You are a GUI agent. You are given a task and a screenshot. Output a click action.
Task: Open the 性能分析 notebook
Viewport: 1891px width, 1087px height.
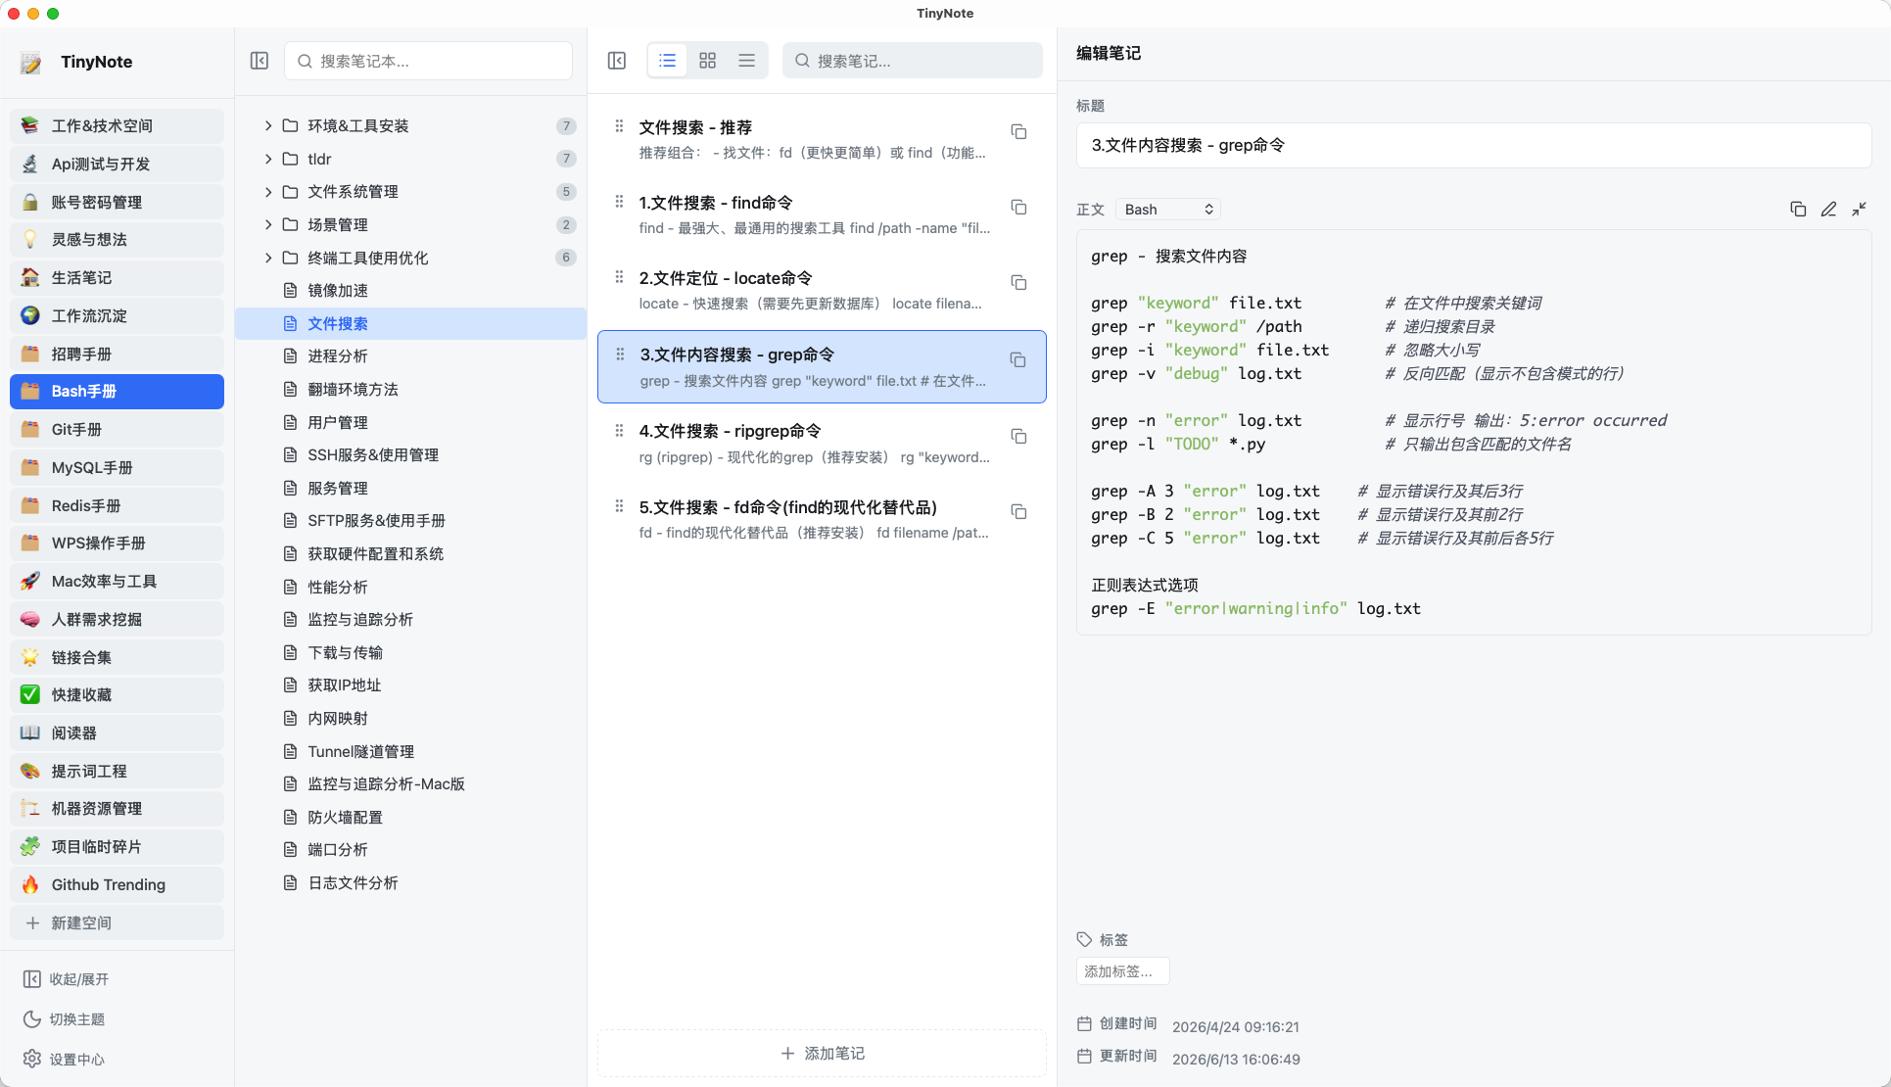click(x=410, y=587)
